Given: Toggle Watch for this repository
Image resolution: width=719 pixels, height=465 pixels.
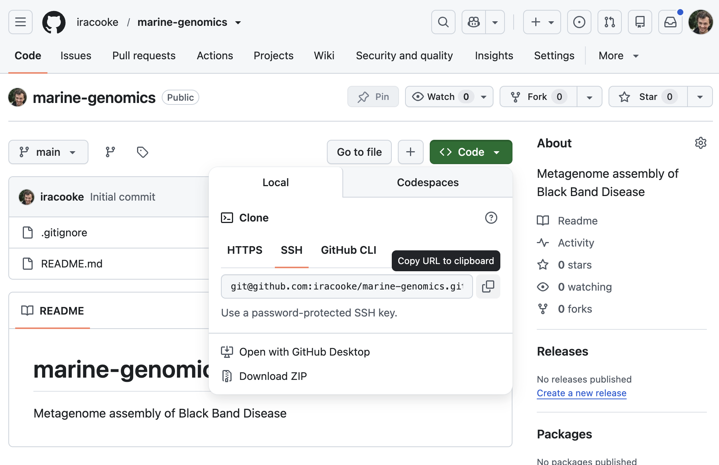Looking at the screenshot, I should (449, 97).
